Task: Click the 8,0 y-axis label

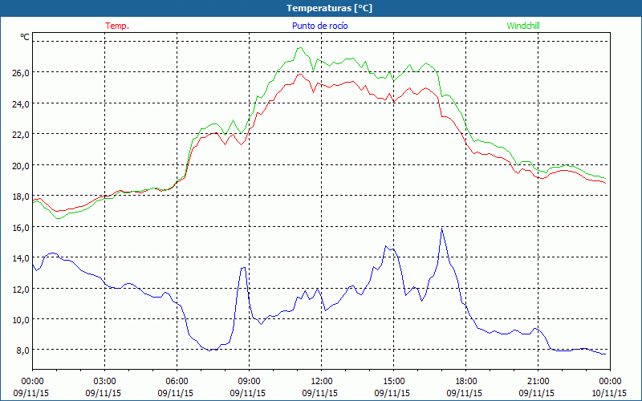Action: (x=23, y=350)
